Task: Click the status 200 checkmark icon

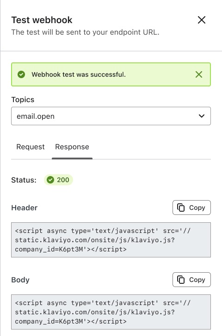Action: (x=50, y=180)
